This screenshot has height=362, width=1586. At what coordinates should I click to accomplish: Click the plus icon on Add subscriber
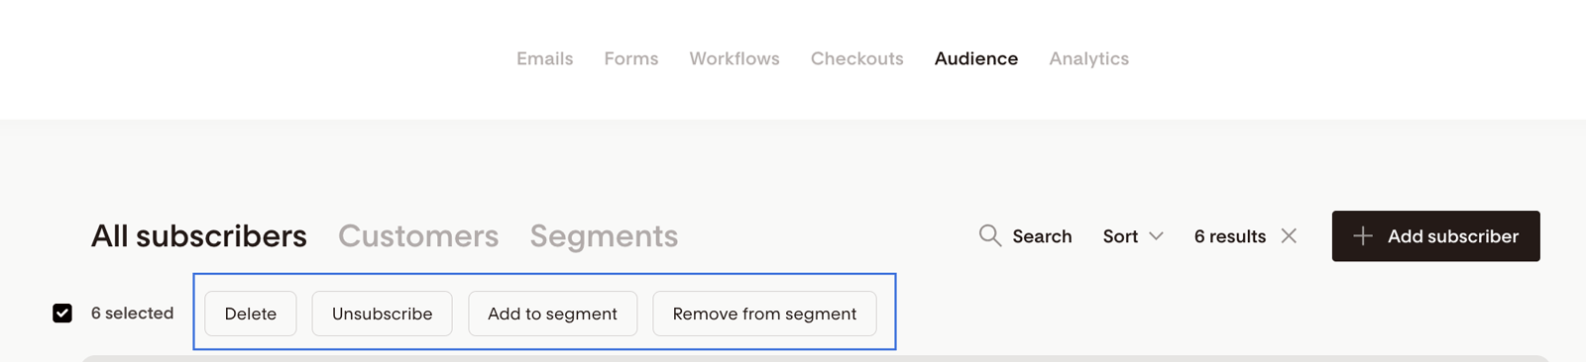[x=1363, y=235]
